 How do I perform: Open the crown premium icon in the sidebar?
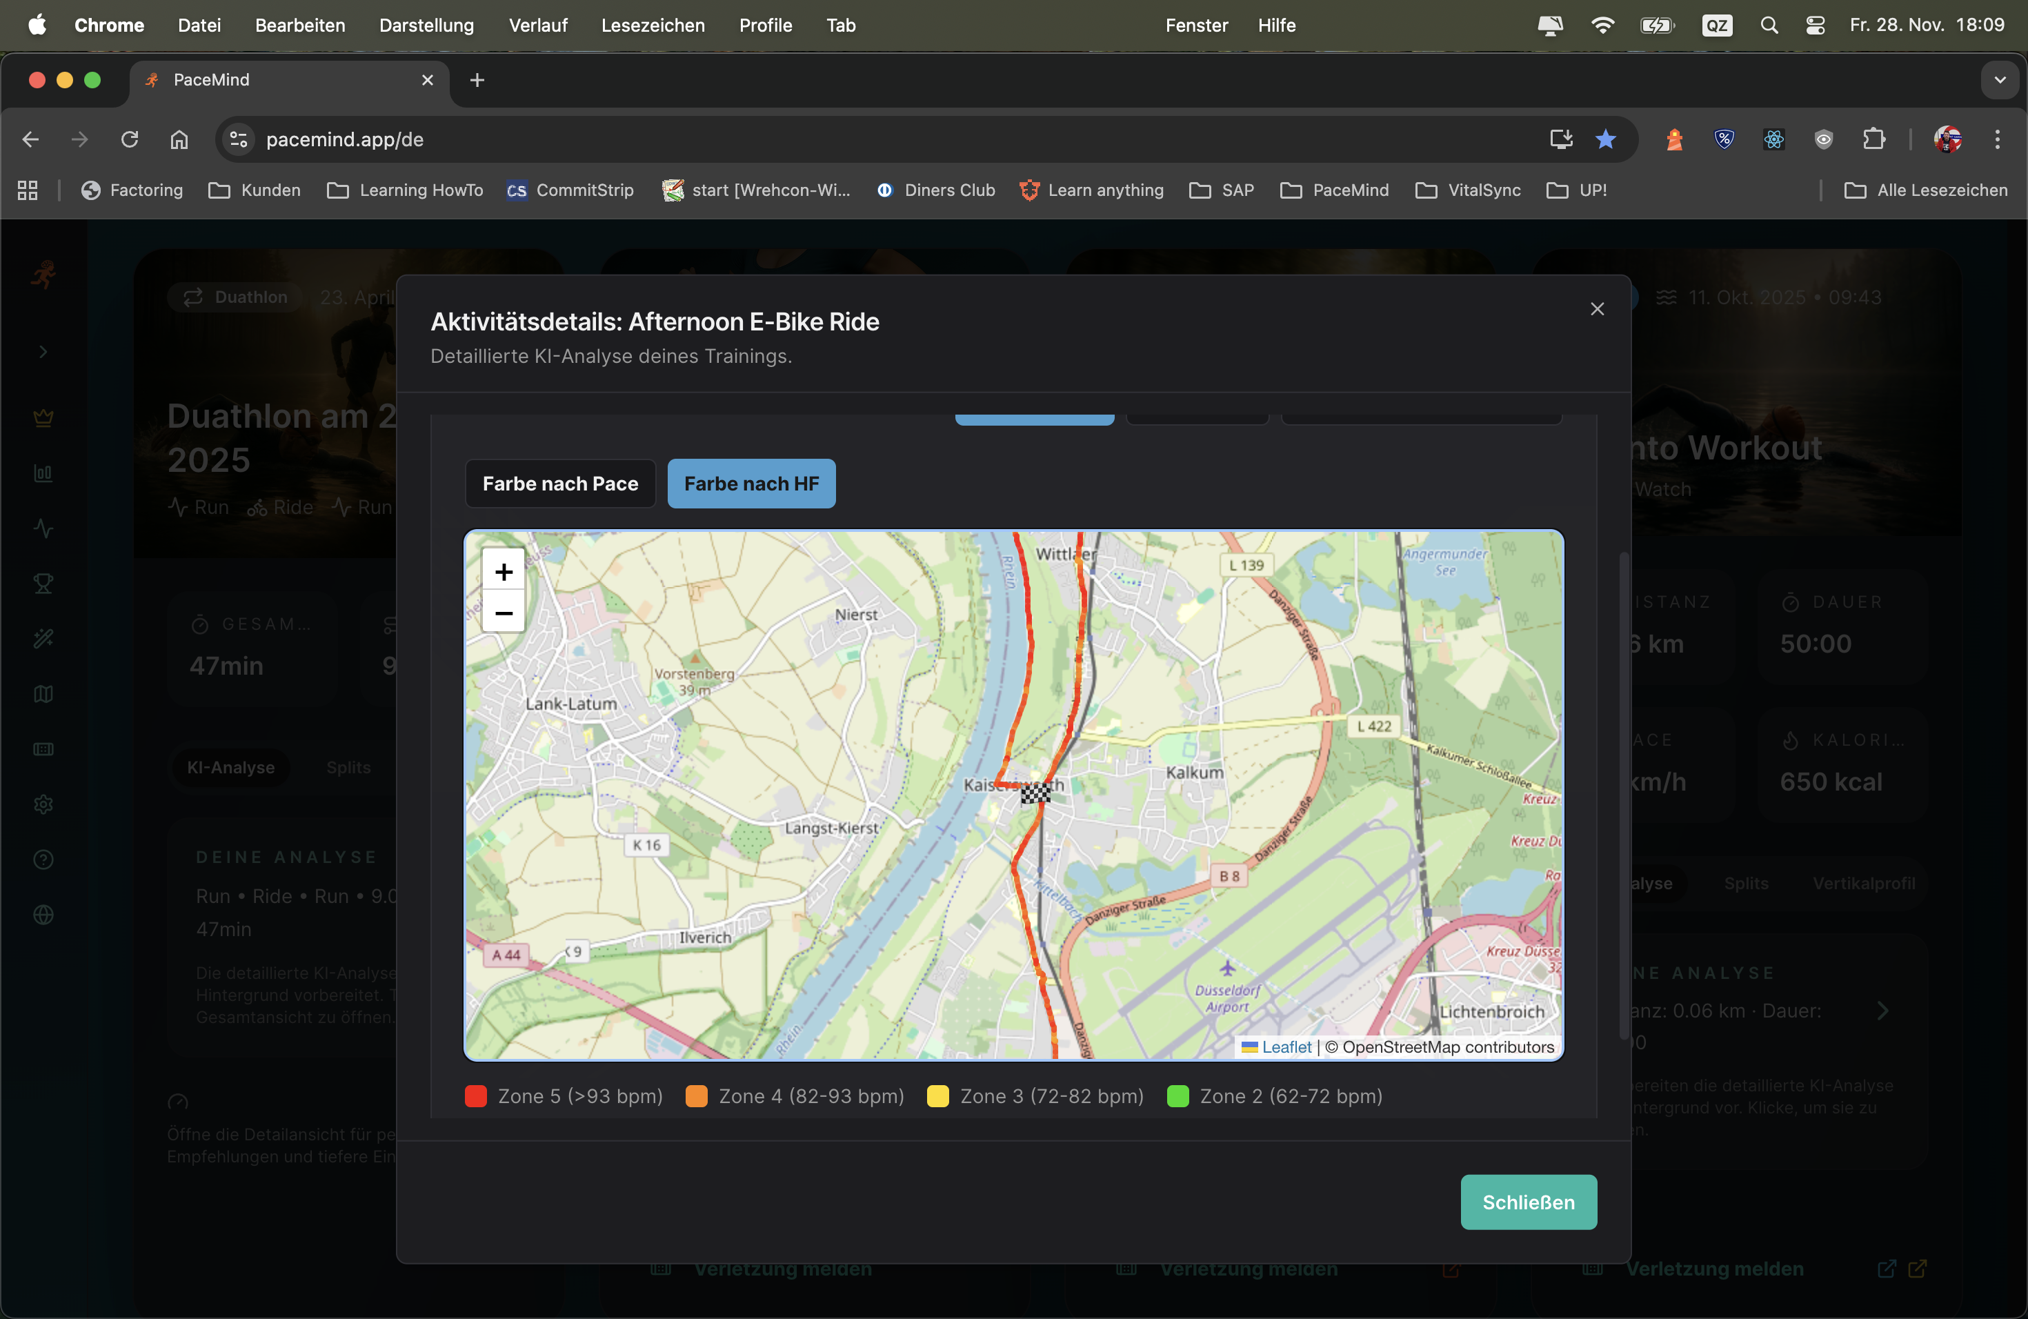[x=42, y=417]
